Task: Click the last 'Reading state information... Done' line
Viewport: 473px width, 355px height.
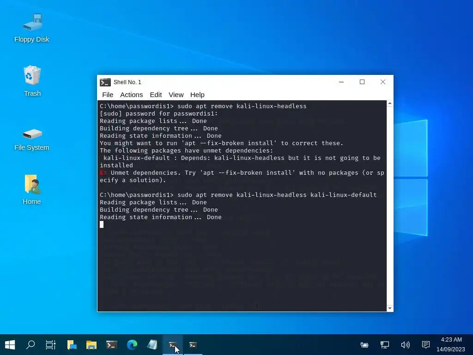Action: coord(160,217)
